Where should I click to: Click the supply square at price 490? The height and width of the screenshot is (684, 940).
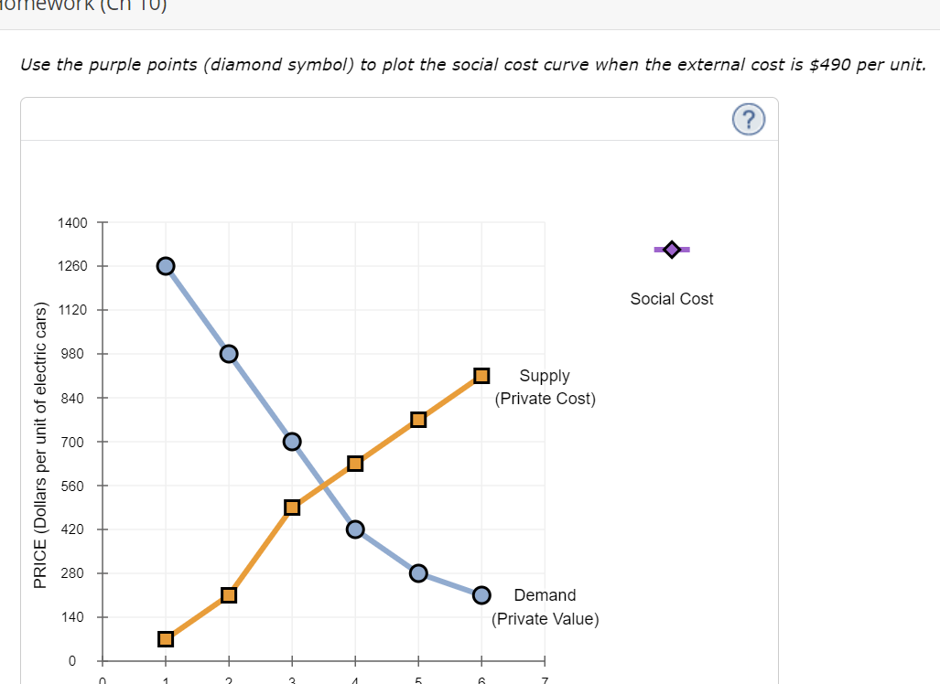291,507
